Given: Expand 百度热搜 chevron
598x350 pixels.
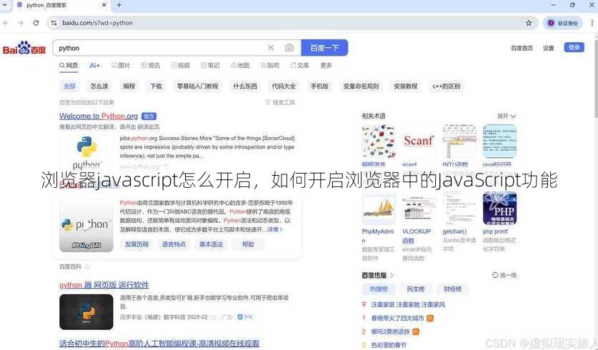Looking at the screenshot, I should tap(392, 275).
